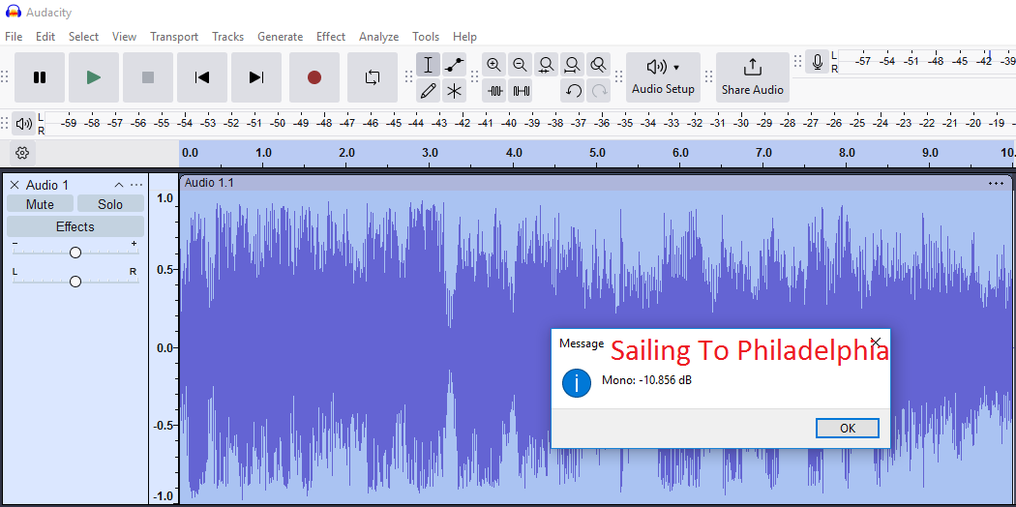The image size is (1016, 507).
Task: Open the Select menu
Action: point(83,37)
